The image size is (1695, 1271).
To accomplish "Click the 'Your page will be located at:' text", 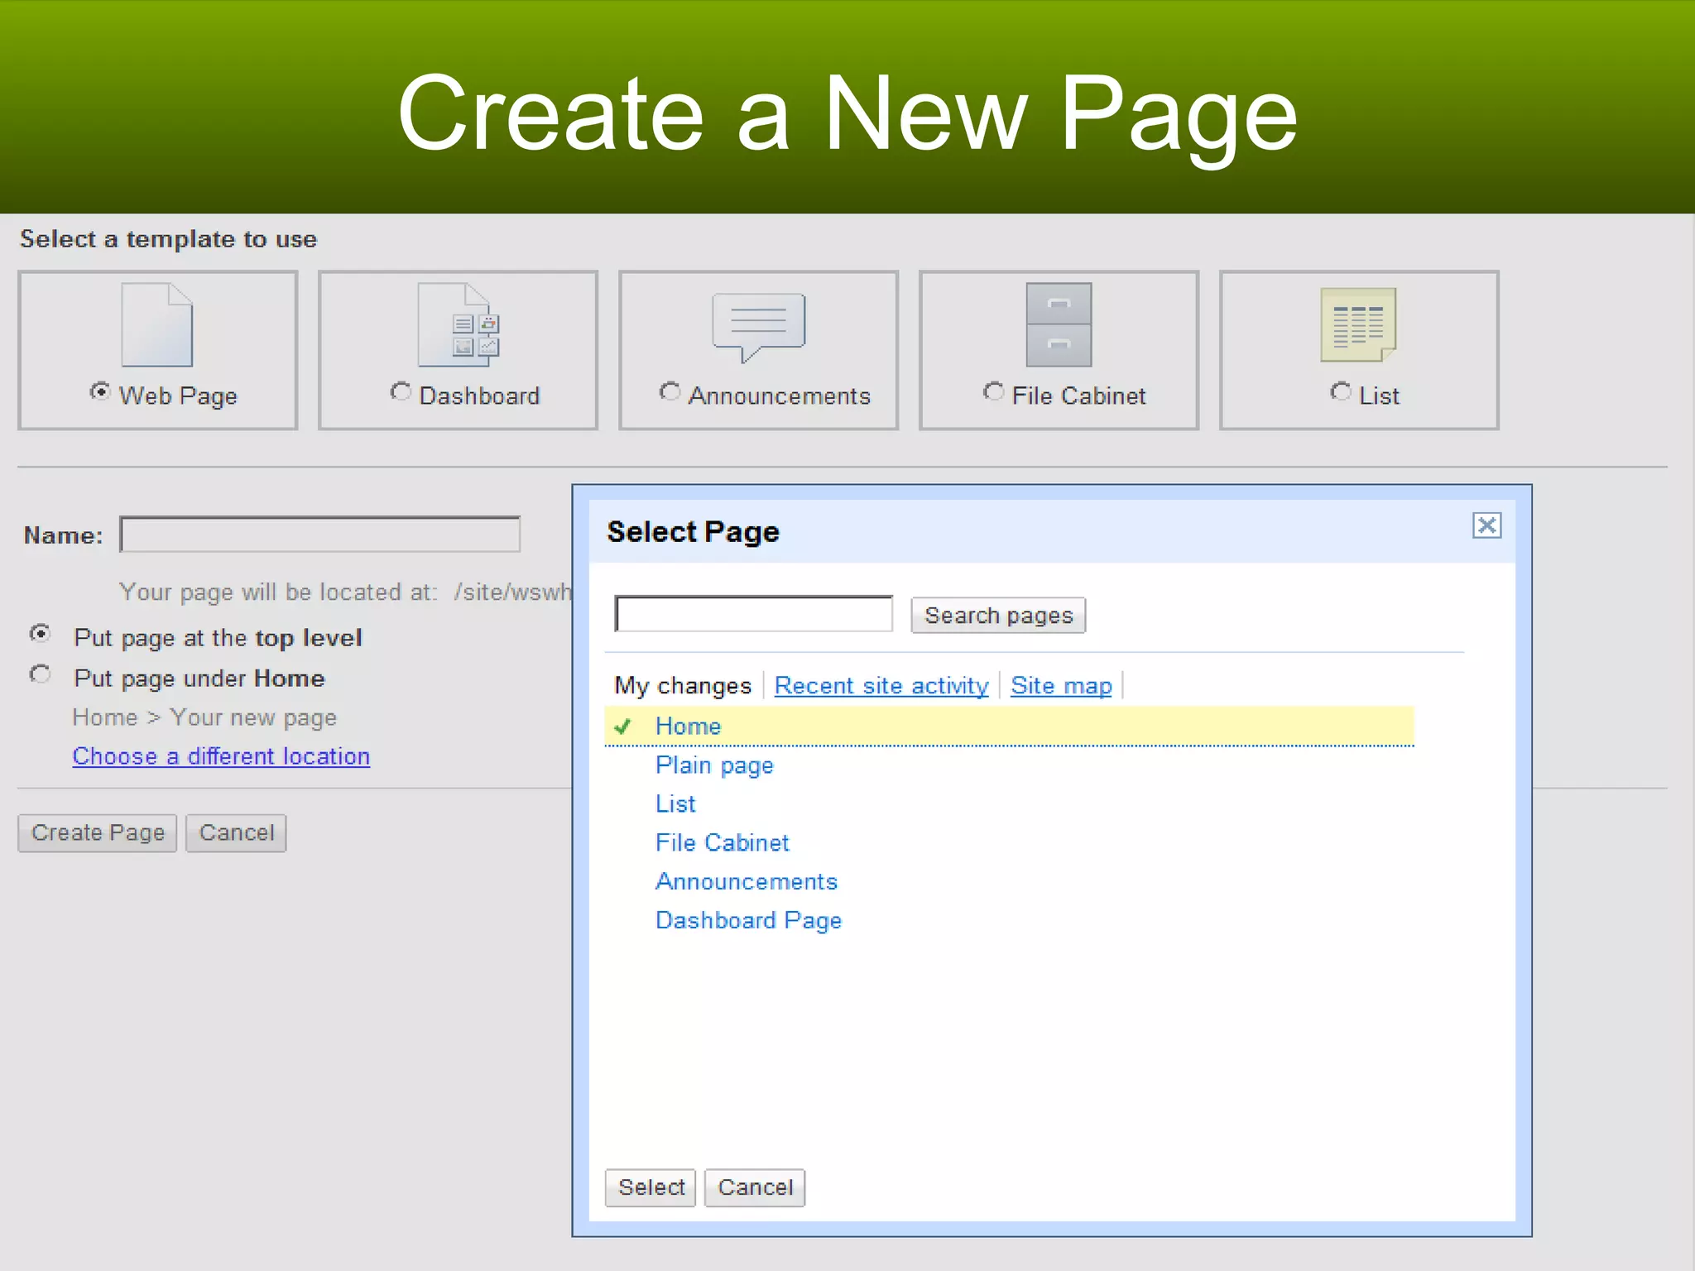I will point(278,592).
